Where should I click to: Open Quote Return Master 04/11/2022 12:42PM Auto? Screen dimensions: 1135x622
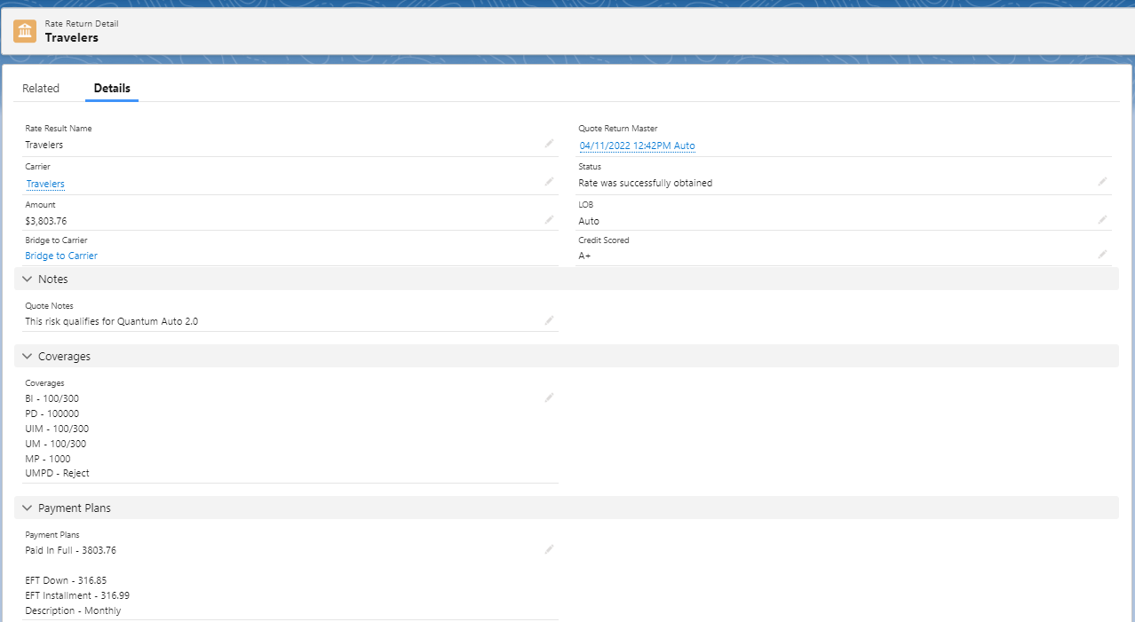click(x=638, y=146)
